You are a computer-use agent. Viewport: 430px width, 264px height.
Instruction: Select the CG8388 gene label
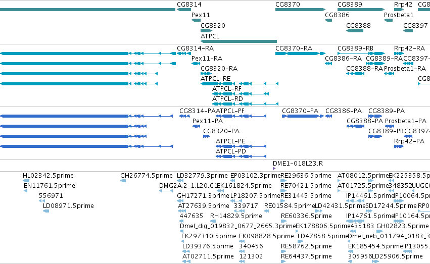358,26
